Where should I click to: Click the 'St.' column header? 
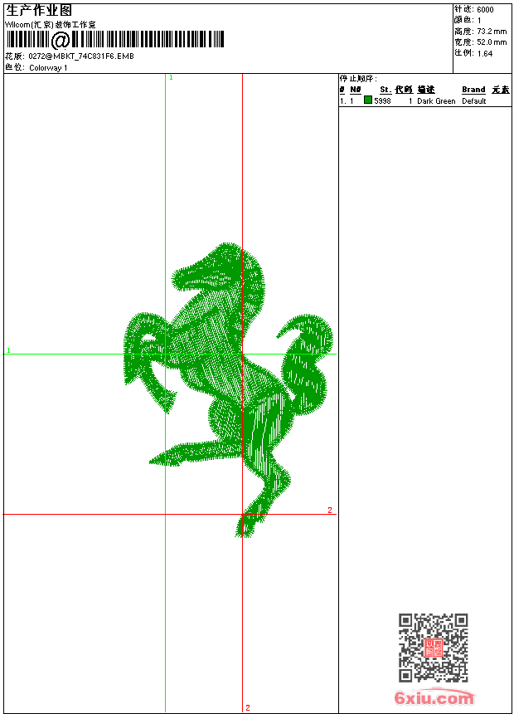tap(385, 90)
